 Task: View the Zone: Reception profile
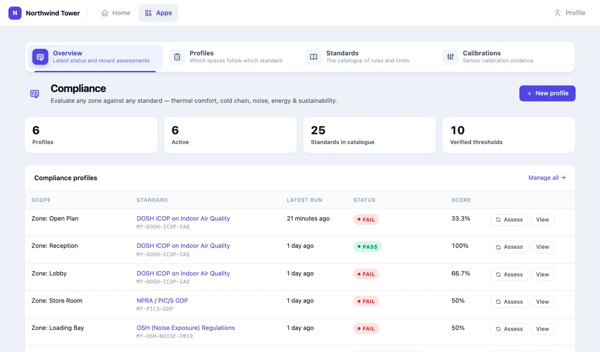tap(543, 247)
